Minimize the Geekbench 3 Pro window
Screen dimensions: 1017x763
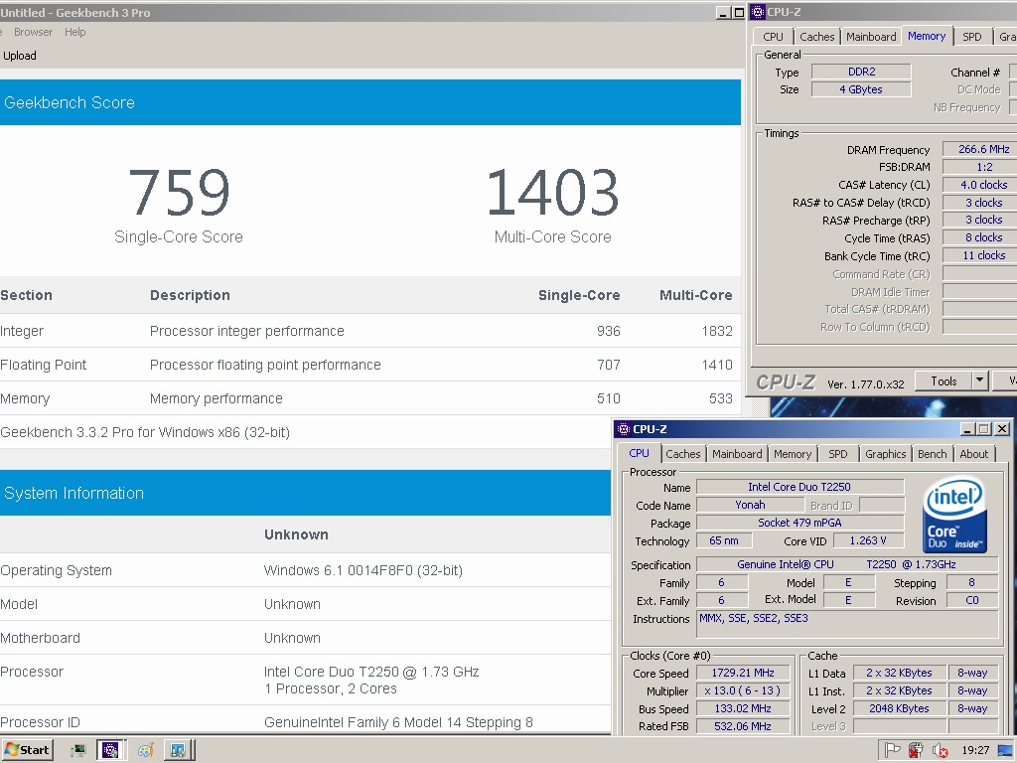723,12
